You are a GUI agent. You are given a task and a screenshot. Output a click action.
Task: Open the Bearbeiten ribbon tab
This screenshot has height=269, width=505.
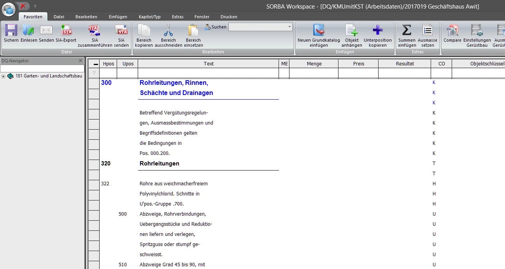(x=86, y=17)
